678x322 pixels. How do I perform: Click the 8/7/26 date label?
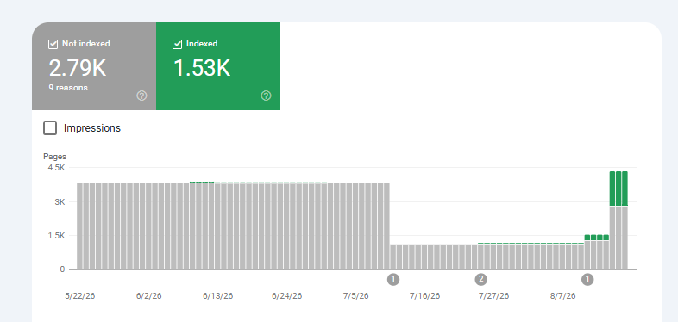click(563, 296)
